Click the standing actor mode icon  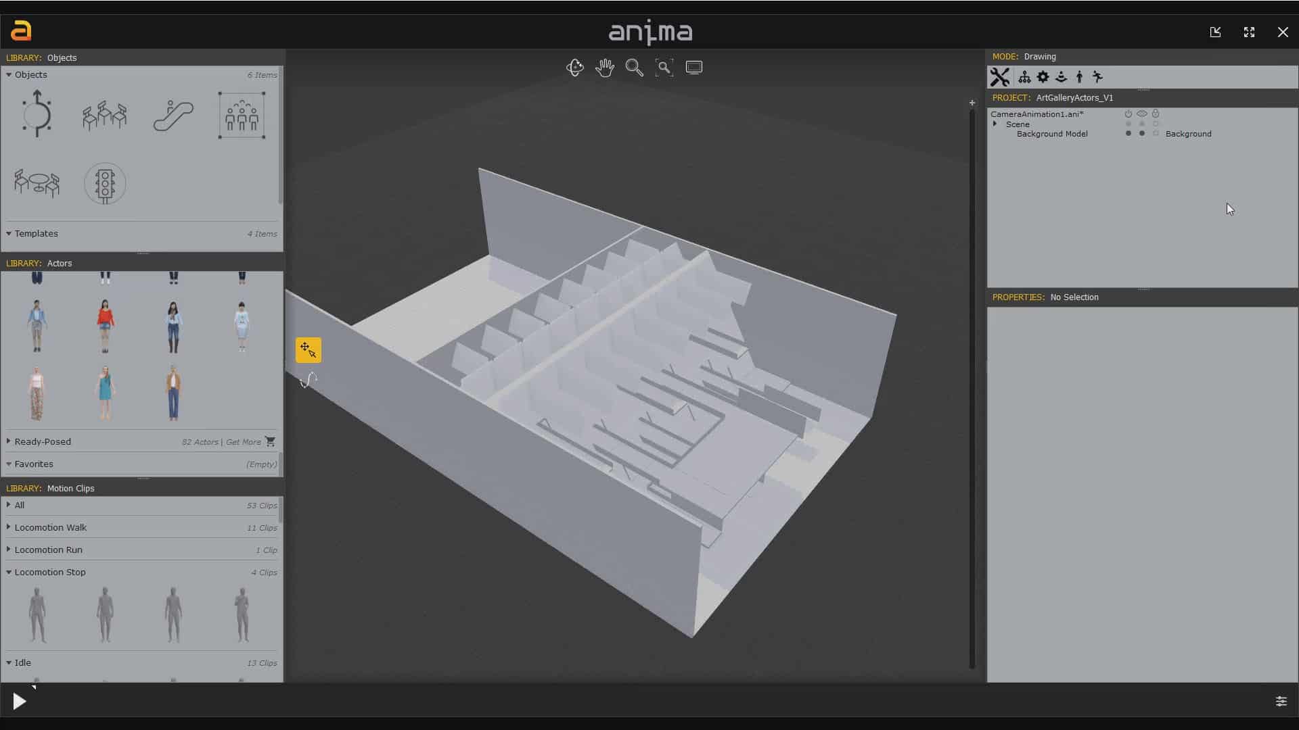click(x=1079, y=77)
